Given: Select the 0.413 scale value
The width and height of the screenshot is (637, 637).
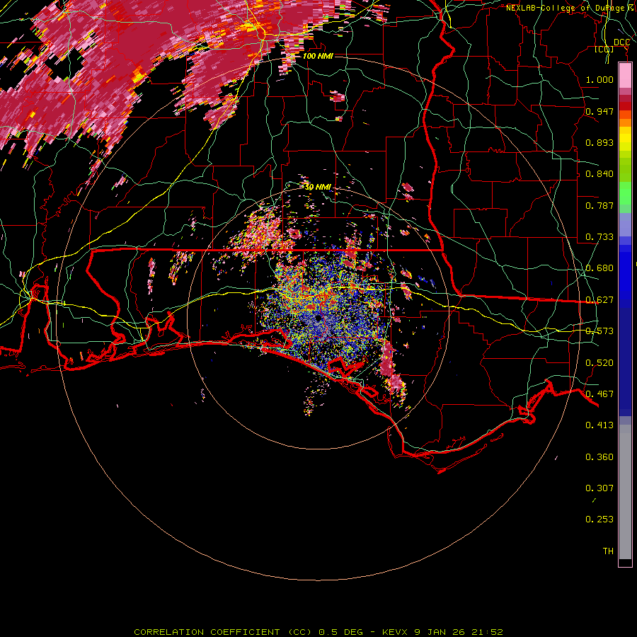Looking at the screenshot, I should [x=599, y=425].
